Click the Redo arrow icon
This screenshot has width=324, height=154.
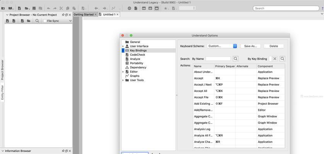55,8
